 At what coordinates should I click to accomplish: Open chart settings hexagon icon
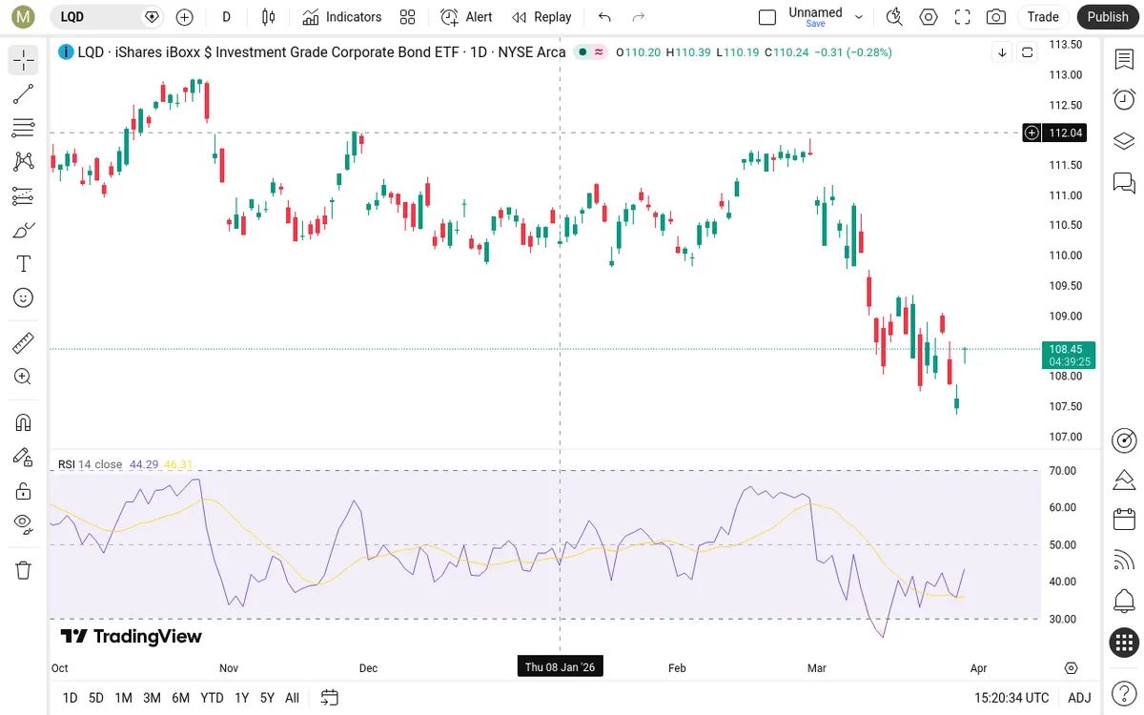tap(929, 17)
